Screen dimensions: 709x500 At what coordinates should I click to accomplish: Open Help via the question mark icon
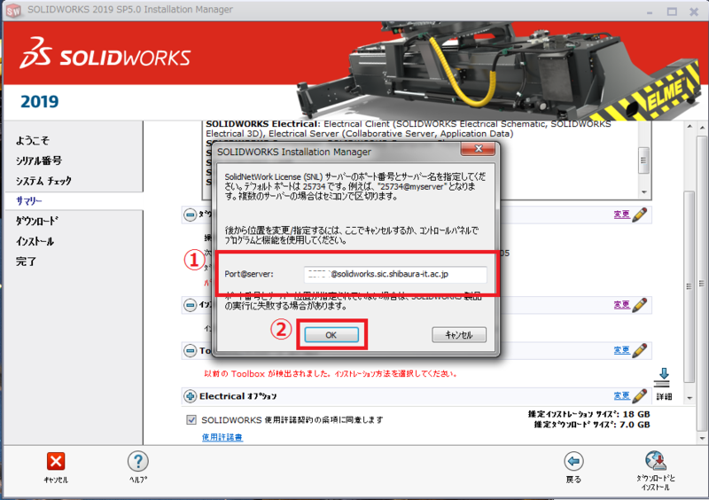pyautogui.click(x=137, y=461)
